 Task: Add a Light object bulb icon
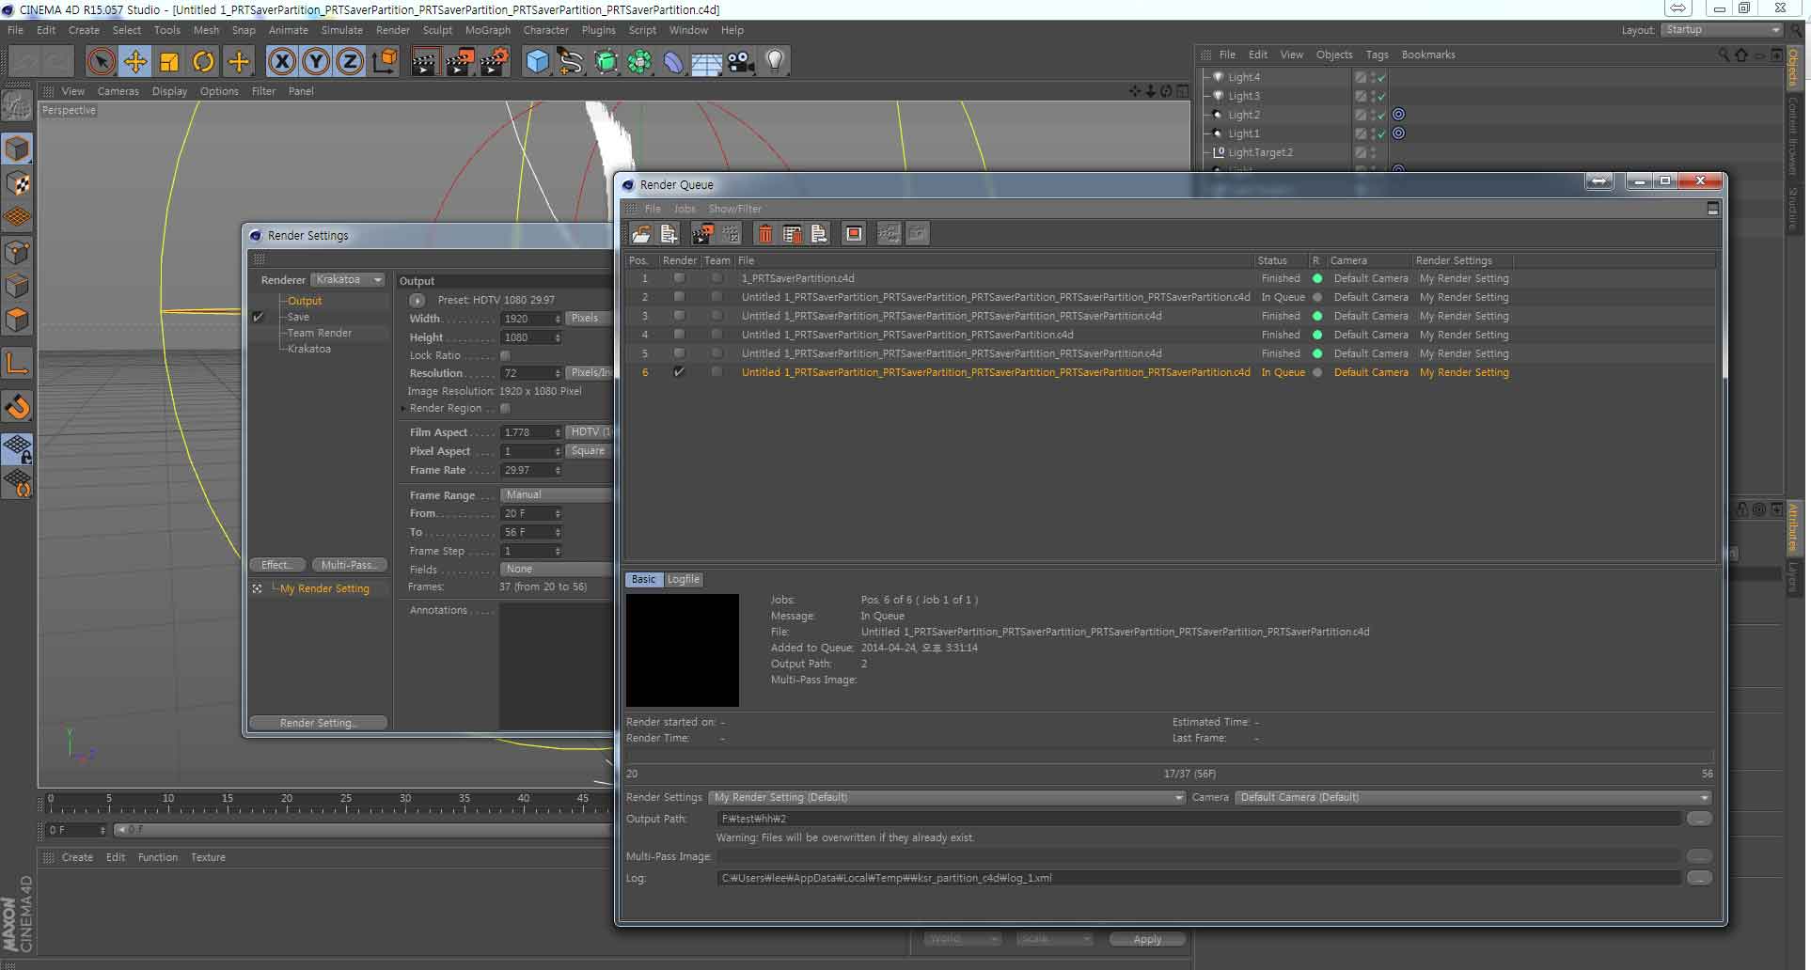click(775, 62)
